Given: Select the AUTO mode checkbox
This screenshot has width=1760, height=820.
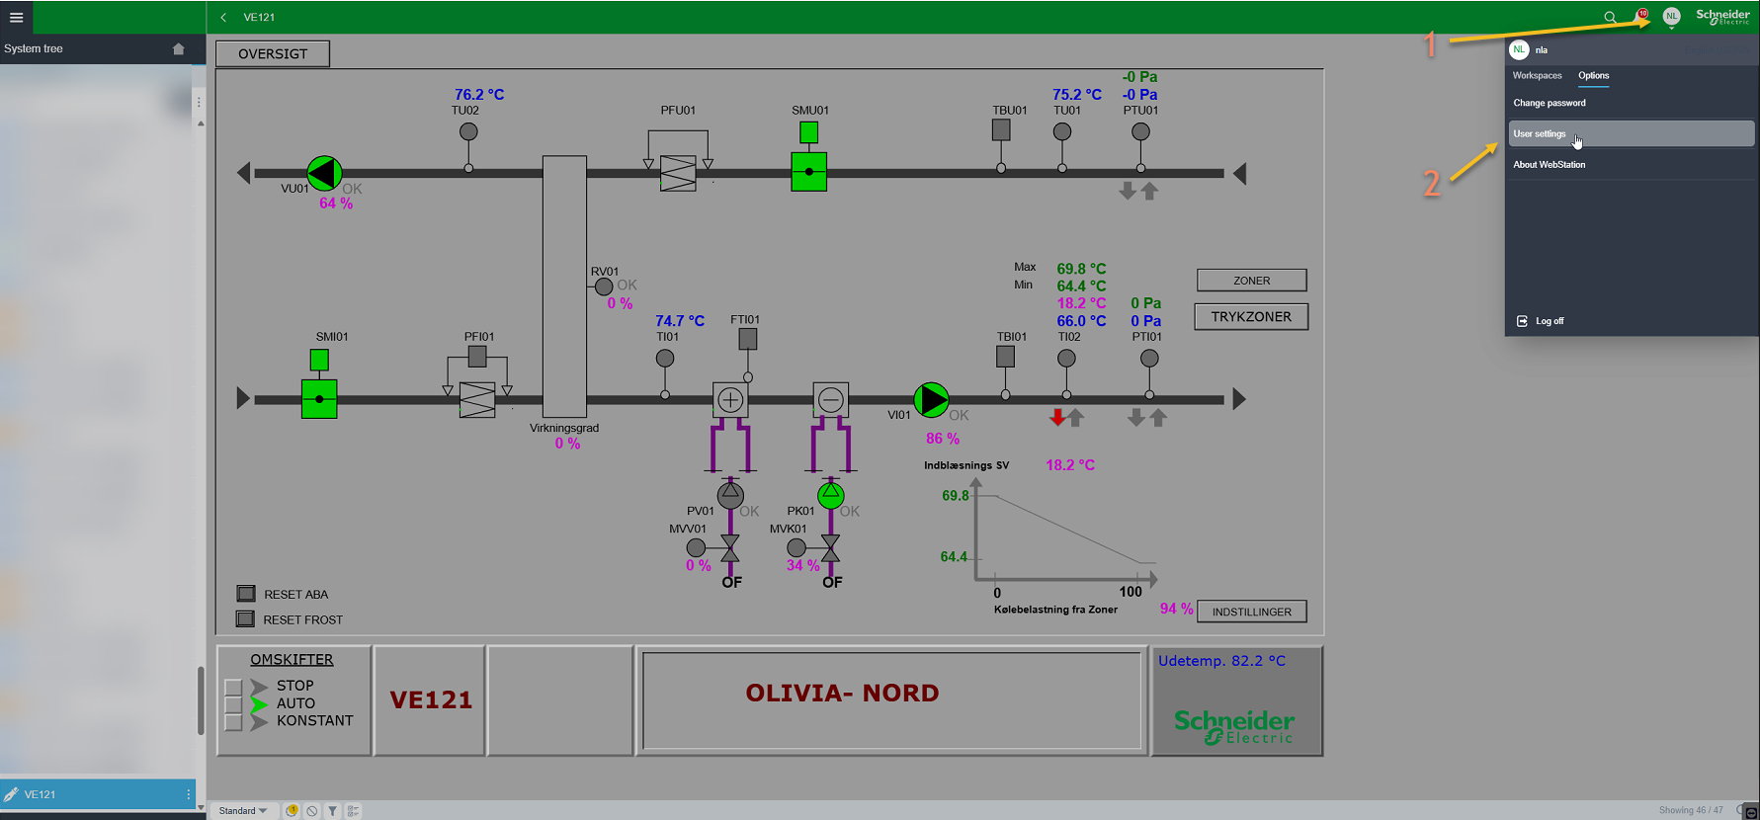Looking at the screenshot, I should (x=233, y=704).
